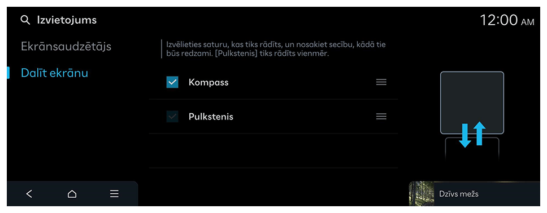547x213 pixels.
Task: Grab the reorder handle next to Kompass
Action: tap(381, 82)
